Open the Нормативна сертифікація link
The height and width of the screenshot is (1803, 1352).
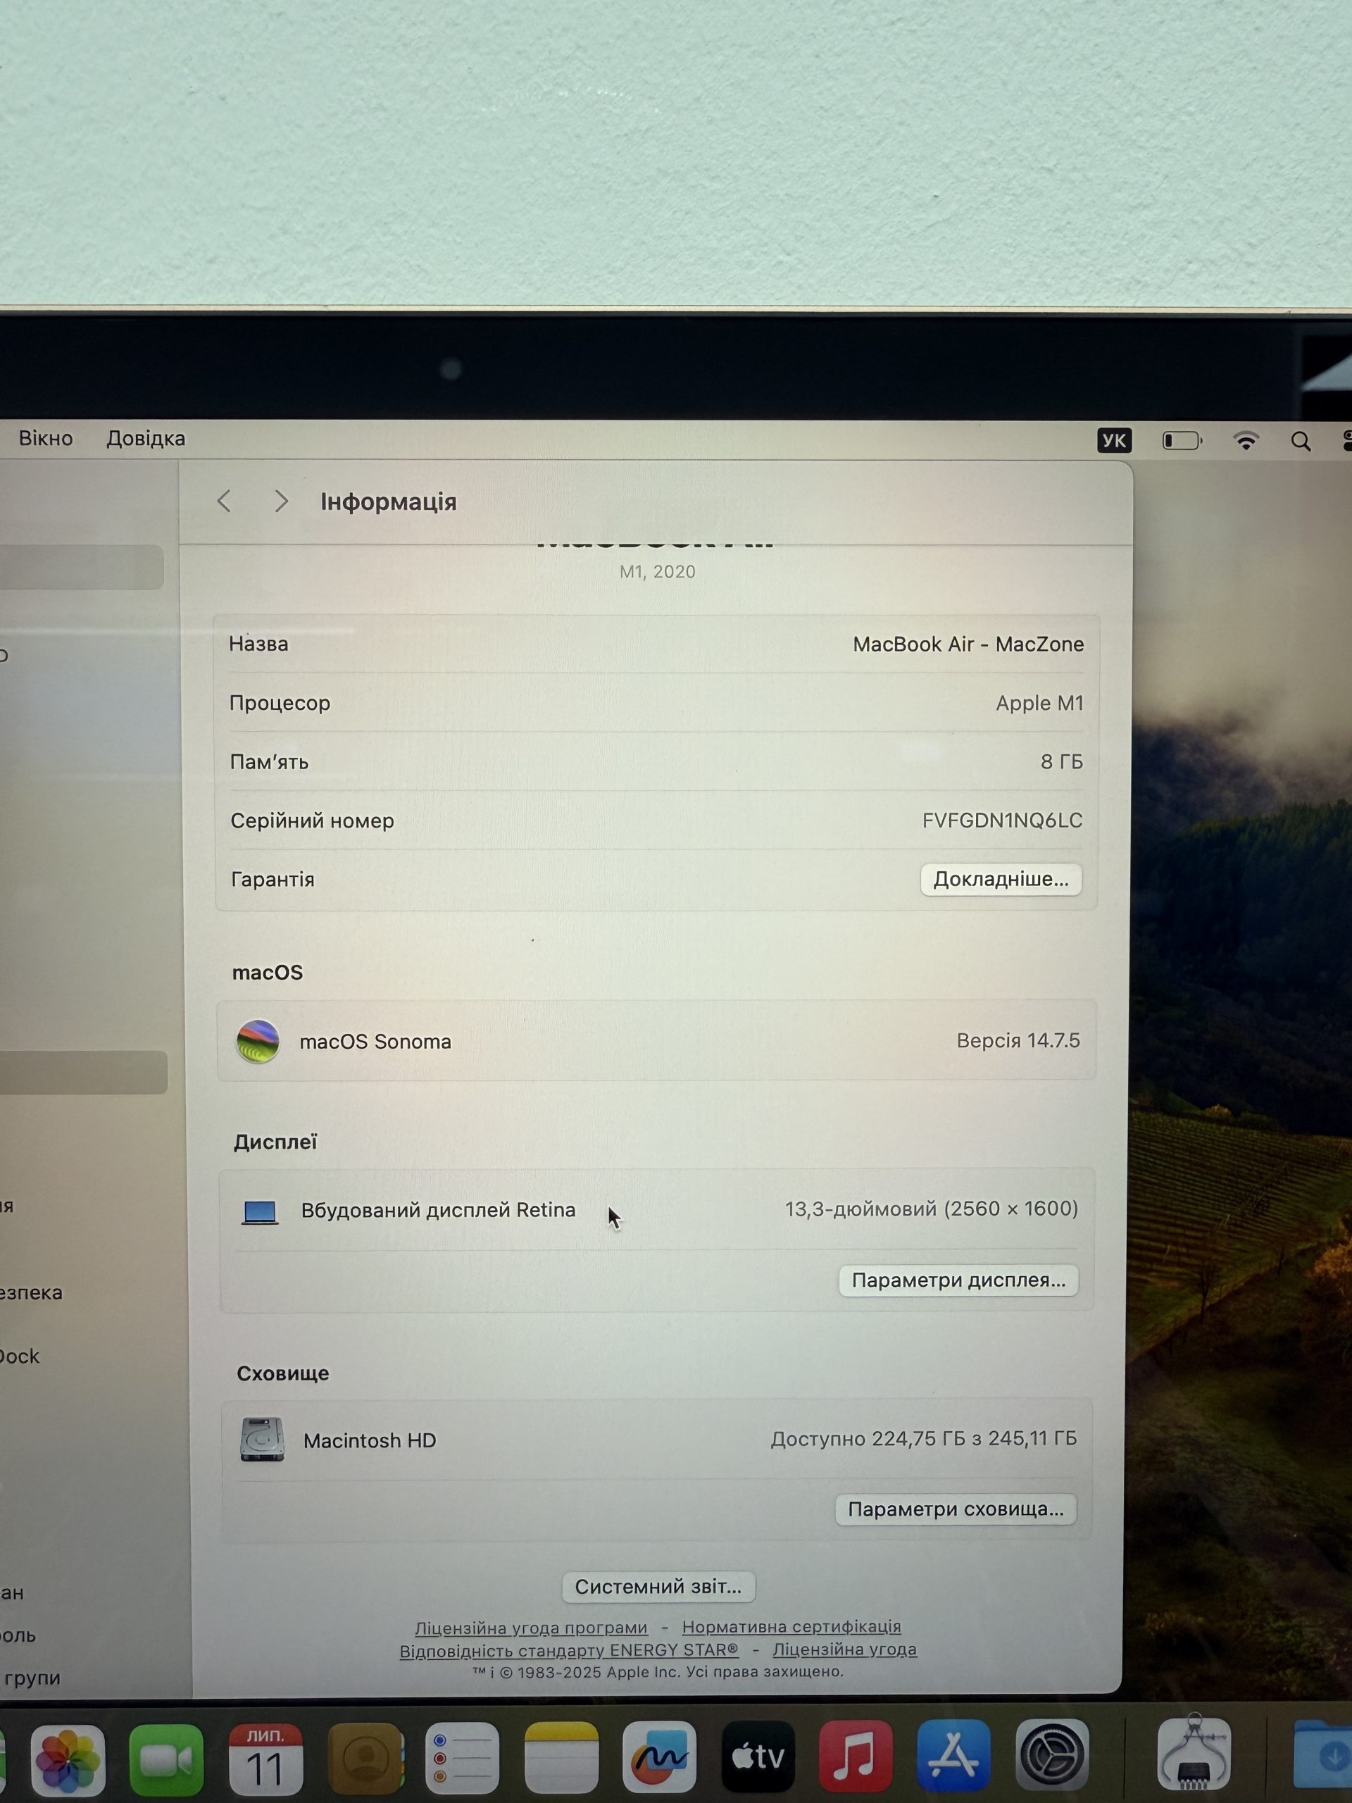coord(791,1627)
